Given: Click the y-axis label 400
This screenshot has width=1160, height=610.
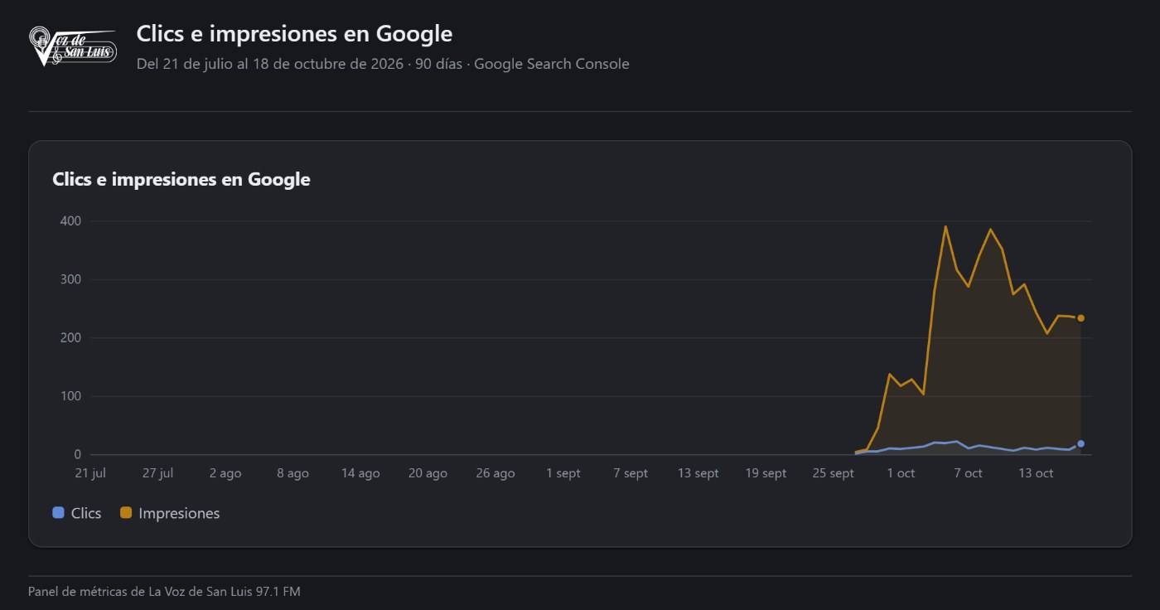Looking at the screenshot, I should coord(70,221).
